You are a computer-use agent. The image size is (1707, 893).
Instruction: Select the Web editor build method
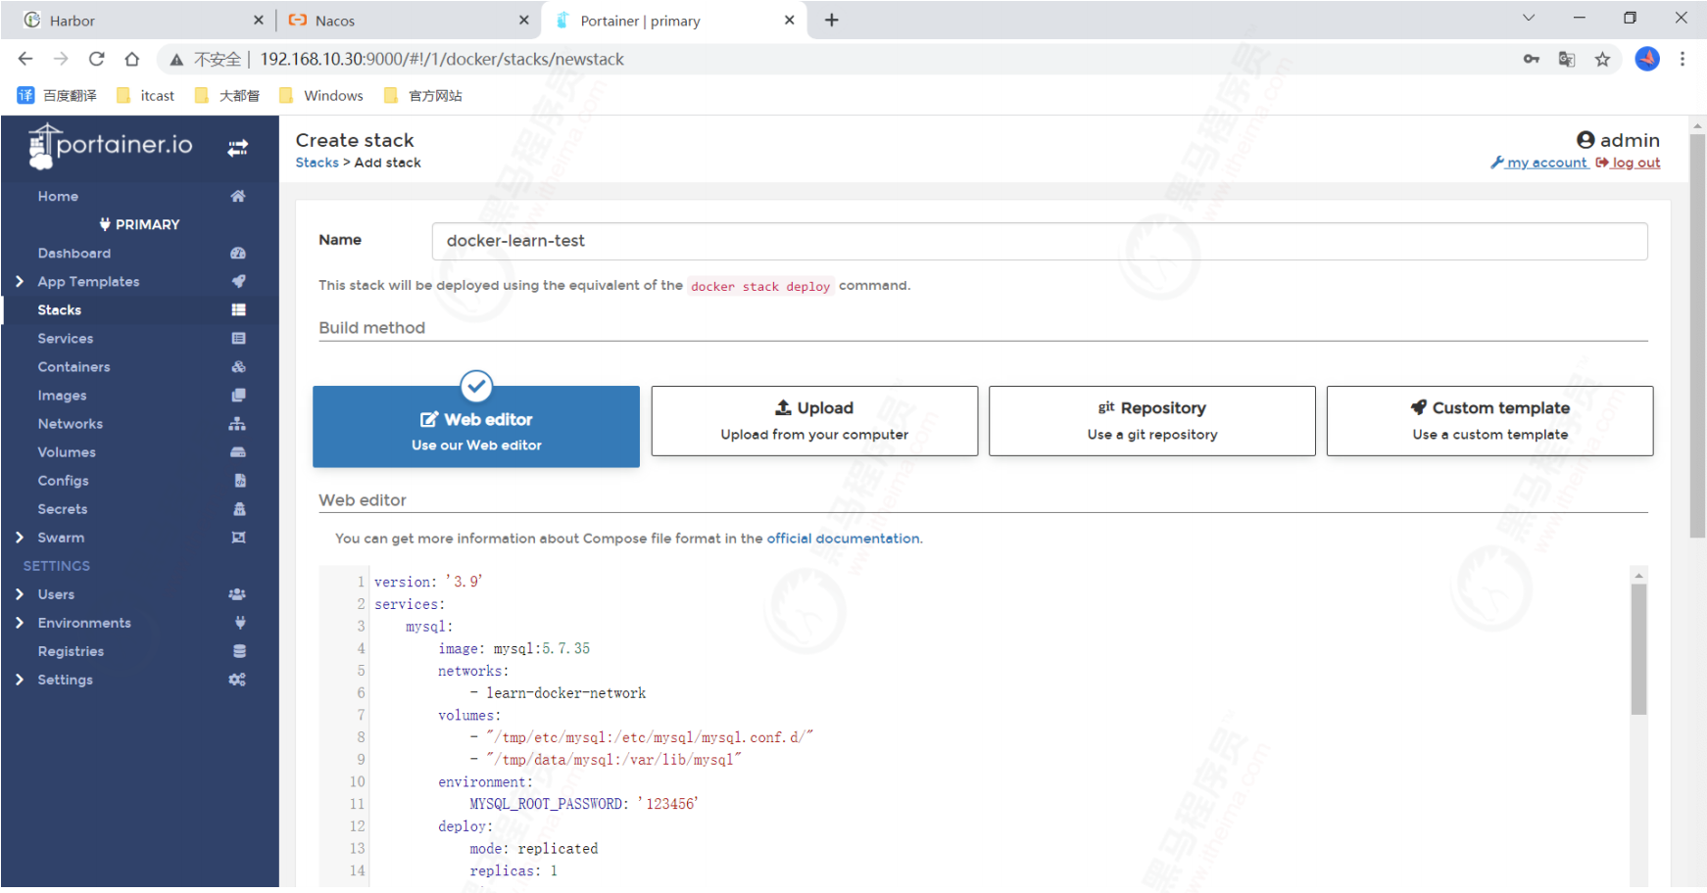click(x=476, y=426)
